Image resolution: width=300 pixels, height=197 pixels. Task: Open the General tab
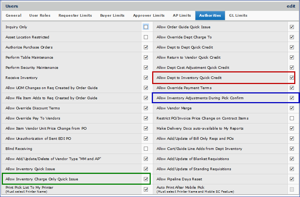click(x=13, y=16)
